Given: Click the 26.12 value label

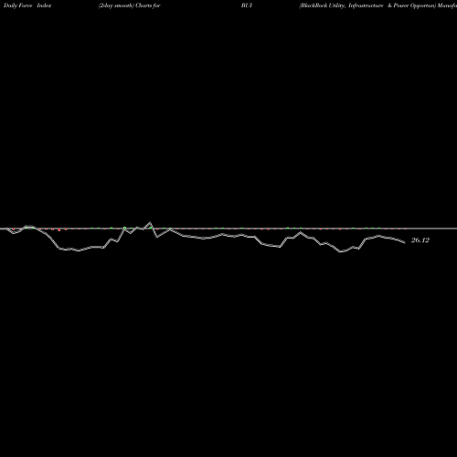Looking at the screenshot, I should tap(420, 240).
